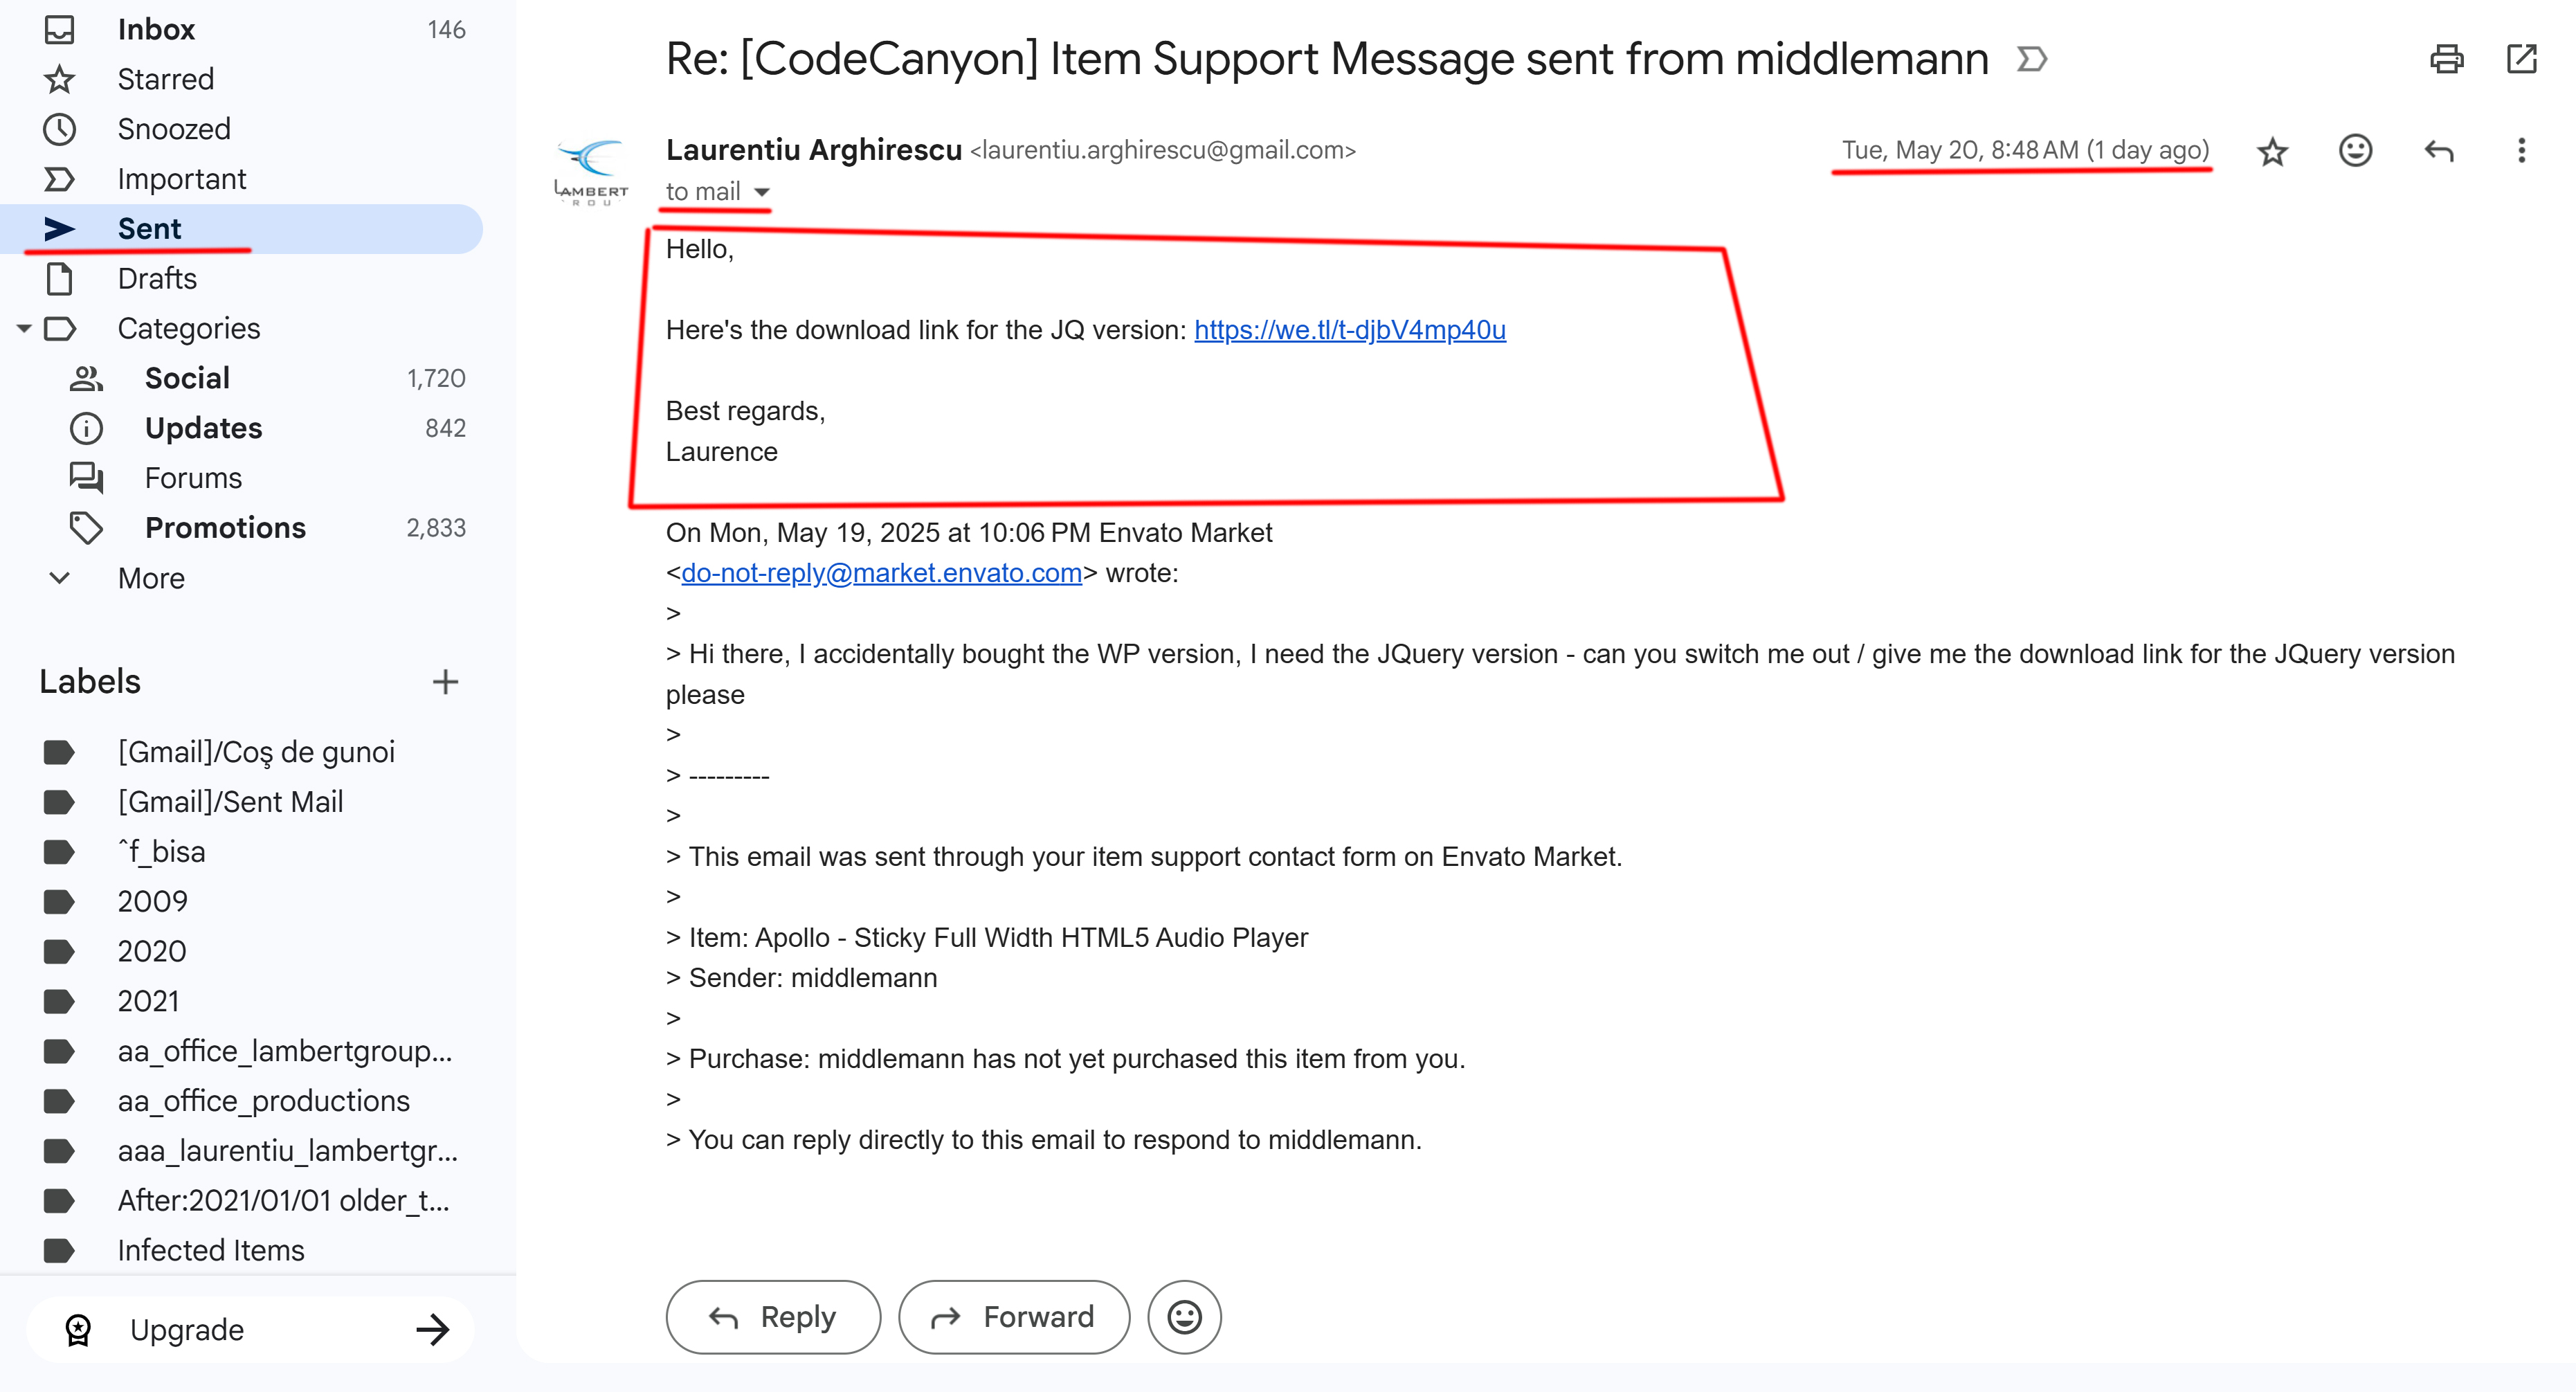Open email in new window
The height and width of the screenshot is (1392, 2576).
(2522, 59)
